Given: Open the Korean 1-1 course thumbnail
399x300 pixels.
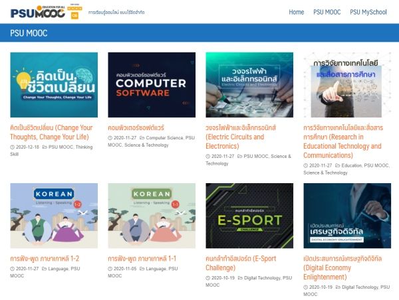Looking at the screenshot, I should click(152, 215).
